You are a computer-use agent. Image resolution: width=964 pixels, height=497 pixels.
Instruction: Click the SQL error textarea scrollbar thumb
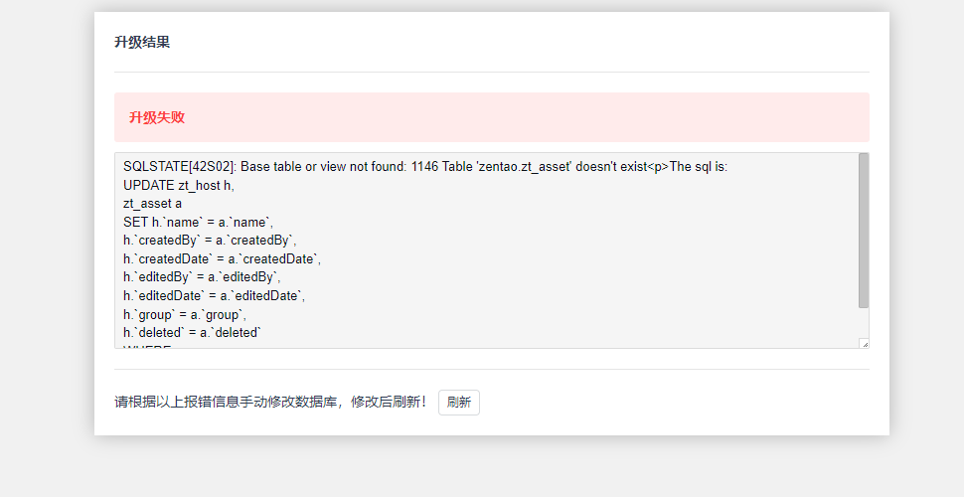coord(864,229)
